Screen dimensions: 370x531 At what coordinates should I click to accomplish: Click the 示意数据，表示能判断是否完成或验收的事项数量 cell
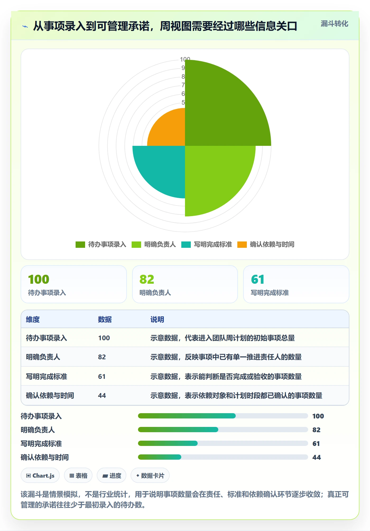pyautogui.click(x=226, y=376)
